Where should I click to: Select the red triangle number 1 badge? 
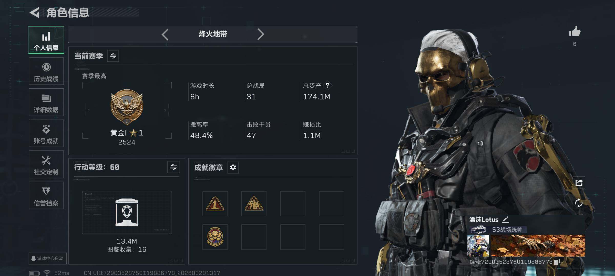(215, 204)
